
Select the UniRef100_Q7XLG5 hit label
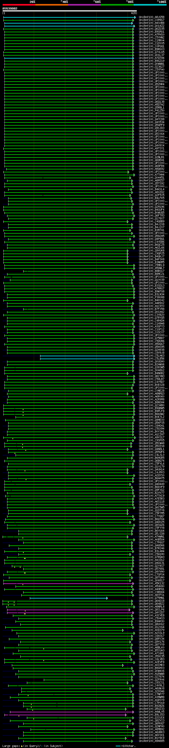(152, 52)
